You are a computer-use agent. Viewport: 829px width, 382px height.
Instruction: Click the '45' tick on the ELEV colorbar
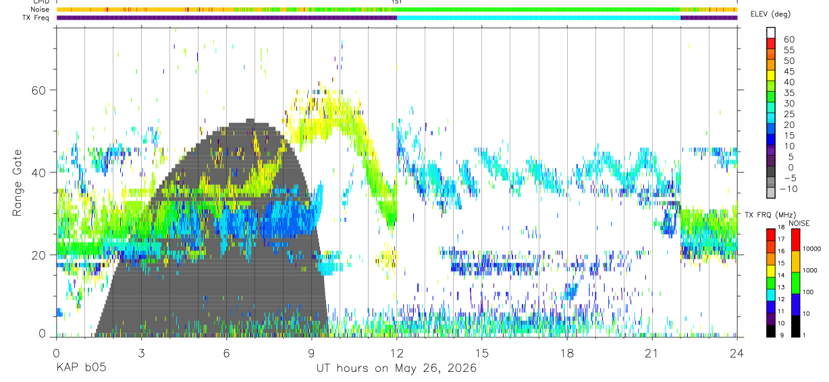click(788, 71)
